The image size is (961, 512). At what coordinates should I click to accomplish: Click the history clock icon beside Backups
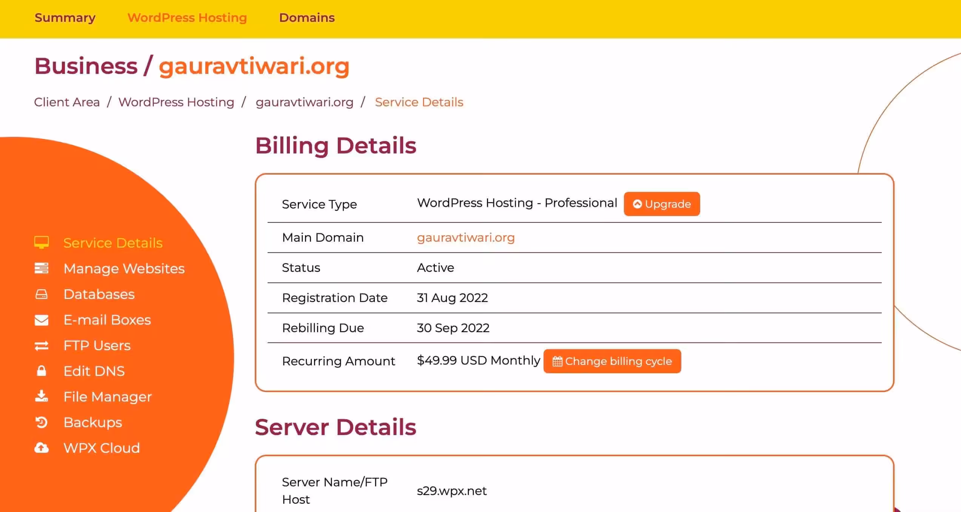[x=42, y=422]
